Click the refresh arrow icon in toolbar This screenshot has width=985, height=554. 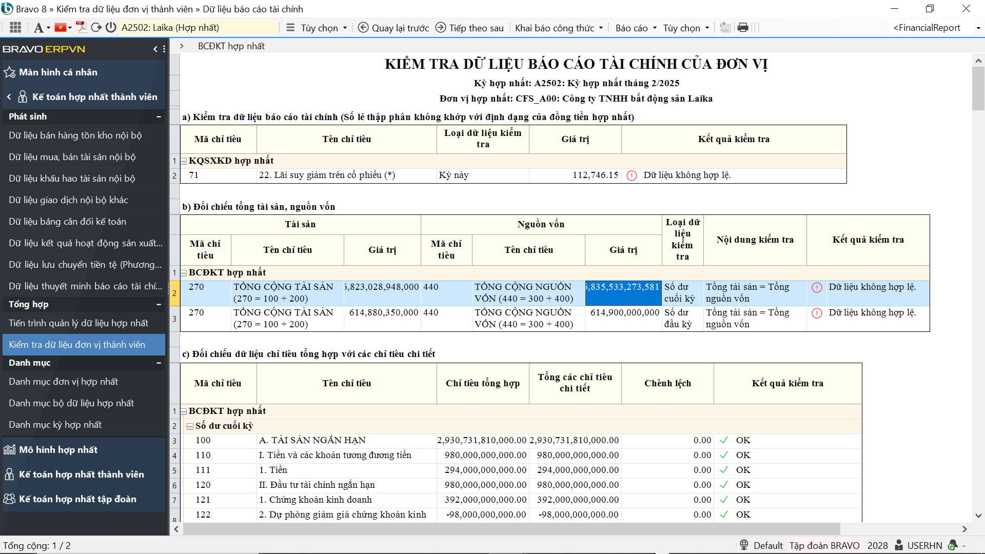tap(96, 28)
